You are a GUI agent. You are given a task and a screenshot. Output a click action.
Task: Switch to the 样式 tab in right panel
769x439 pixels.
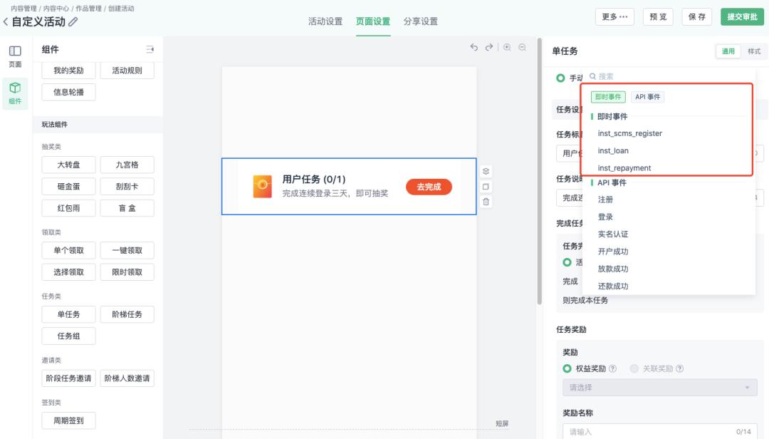(x=755, y=51)
